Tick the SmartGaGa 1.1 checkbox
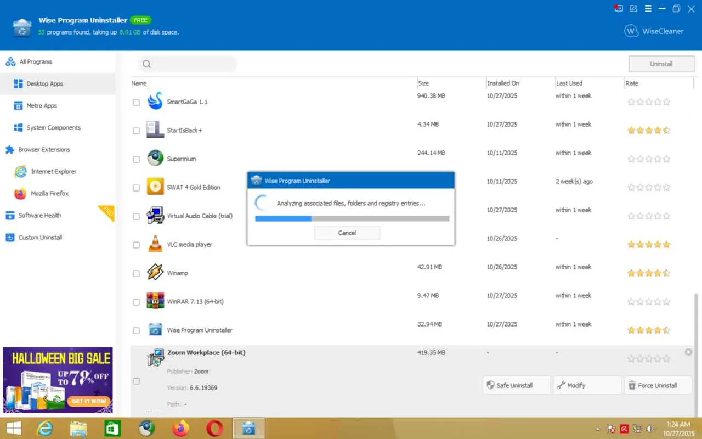Screen dimensions: 702x439 (x=136, y=102)
